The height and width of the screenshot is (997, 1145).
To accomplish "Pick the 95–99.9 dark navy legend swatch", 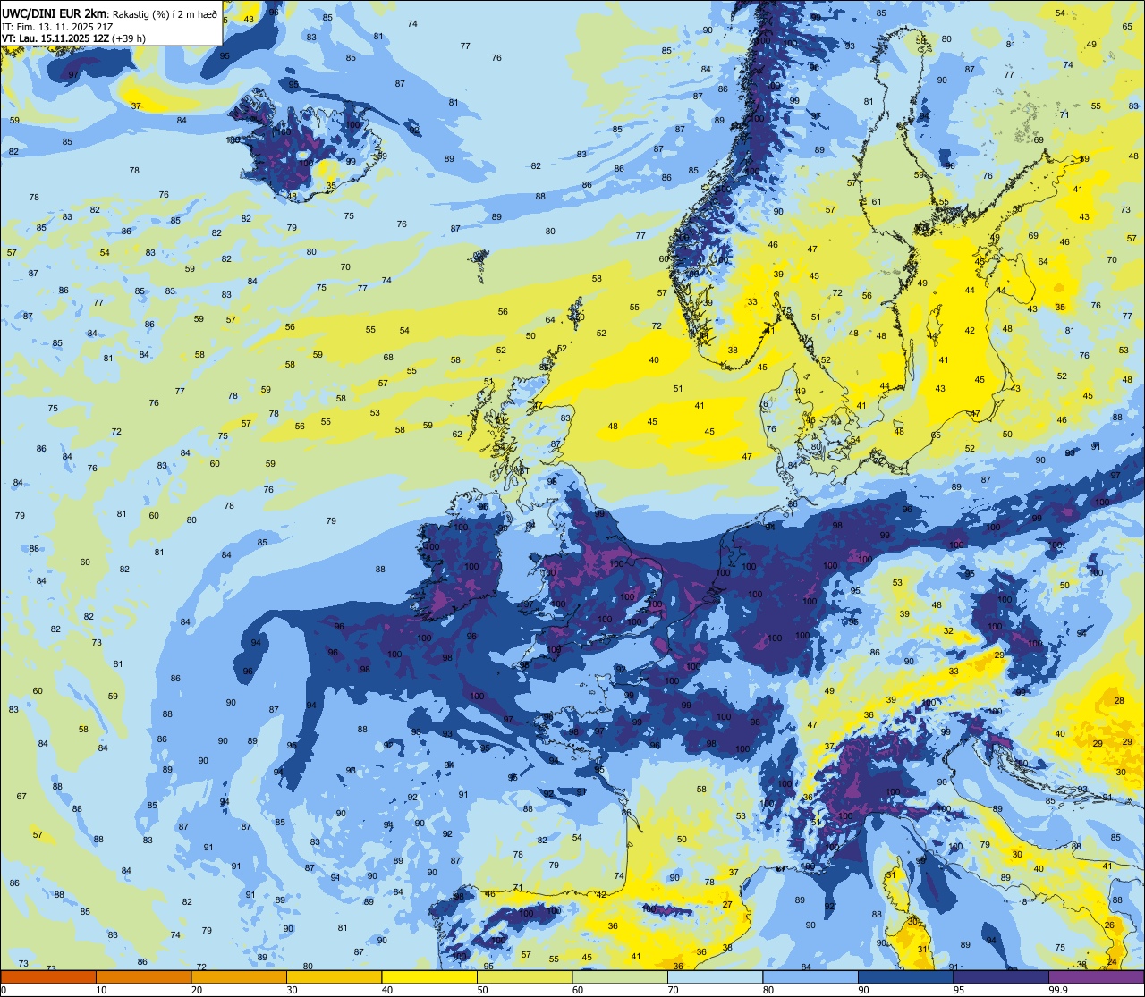I will pyautogui.click(x=1001, y=976).
